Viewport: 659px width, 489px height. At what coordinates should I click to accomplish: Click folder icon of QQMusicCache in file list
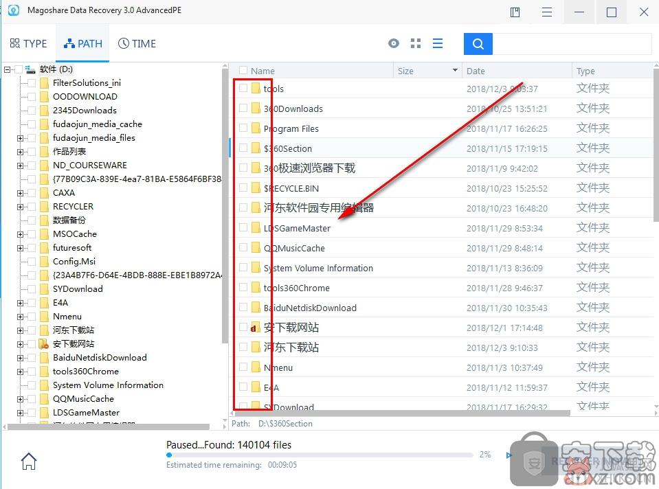[256, 247]
